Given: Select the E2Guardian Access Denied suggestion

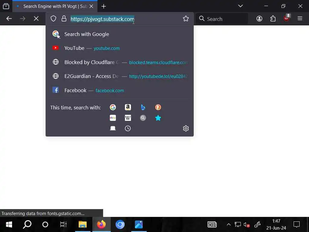Looking at the screenshot, I should [119, 76].
